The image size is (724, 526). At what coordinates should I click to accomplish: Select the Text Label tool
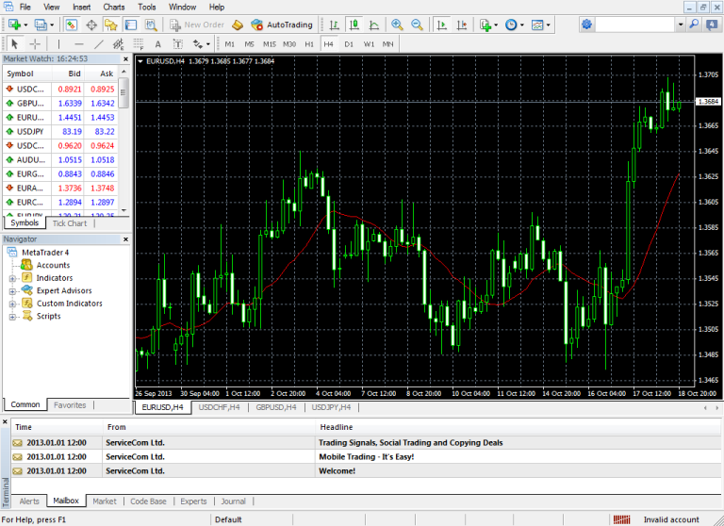coord(178,44)
